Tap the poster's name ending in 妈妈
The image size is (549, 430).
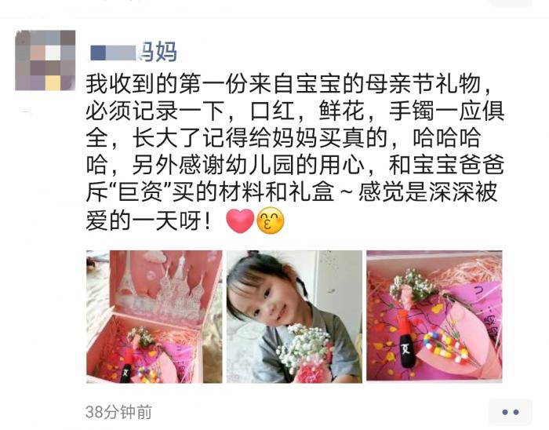coord(133,53)
